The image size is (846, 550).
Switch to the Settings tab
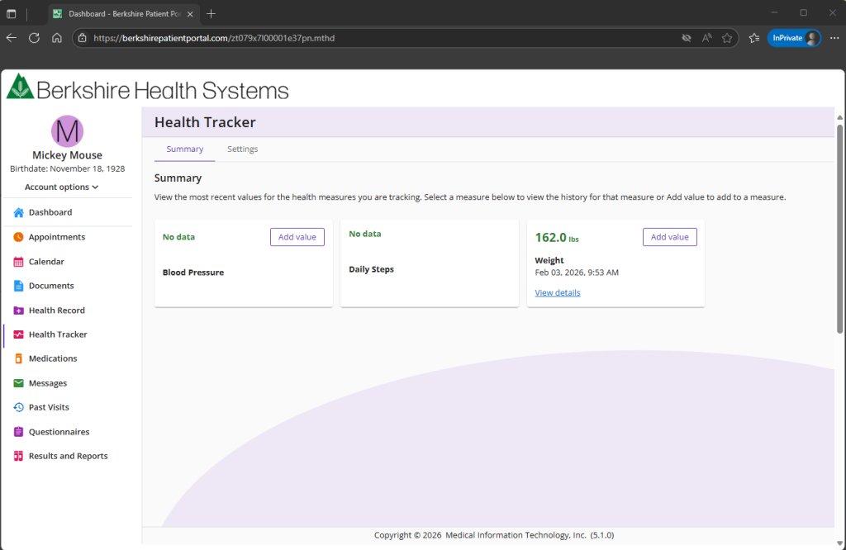tap(243, 149)
